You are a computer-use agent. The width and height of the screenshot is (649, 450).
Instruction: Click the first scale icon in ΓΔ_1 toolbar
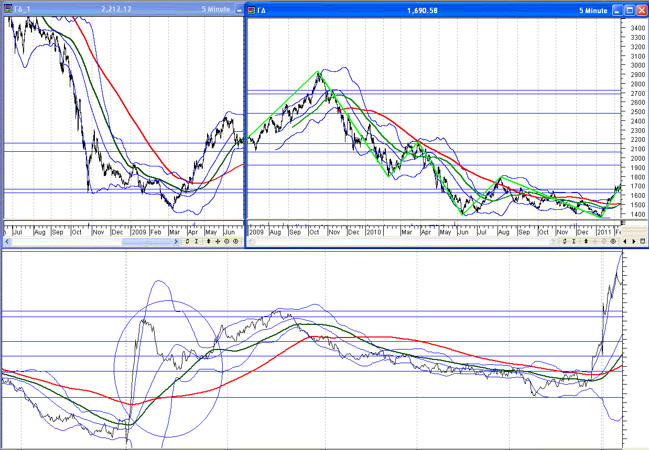187,241
